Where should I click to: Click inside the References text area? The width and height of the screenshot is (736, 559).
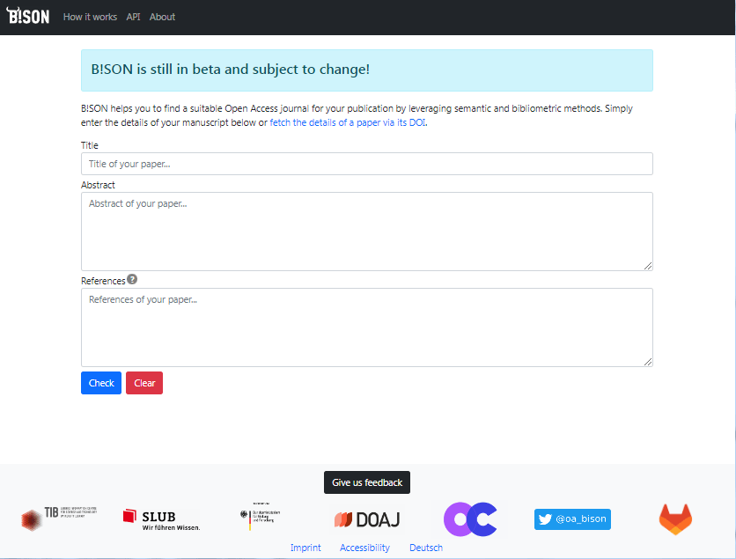(366, 327)
